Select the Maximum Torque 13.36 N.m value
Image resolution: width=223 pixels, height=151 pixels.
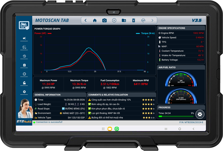pyautogui.click(x=79, y=84)
